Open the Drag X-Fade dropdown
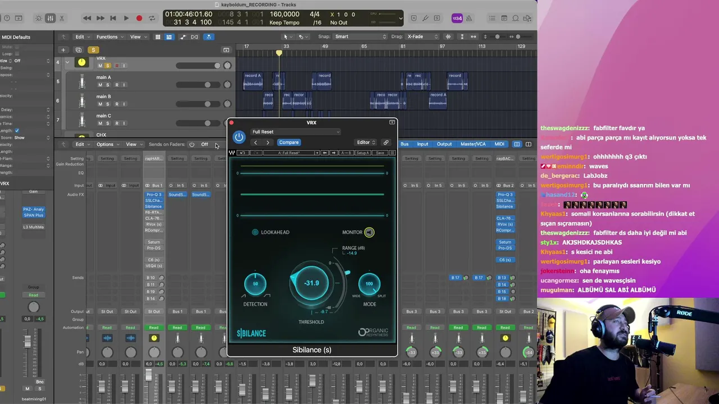The width and height of the screenshot is (719, 404). coord(422,36)
